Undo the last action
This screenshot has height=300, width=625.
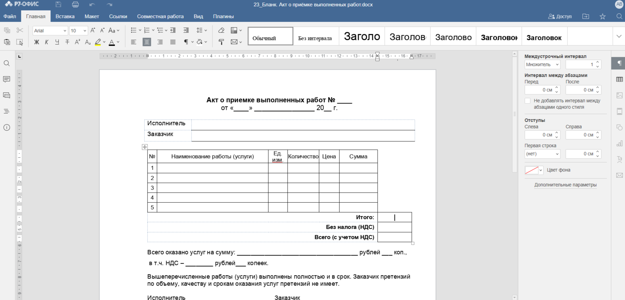pyautogui.click(x=92, y=5)
